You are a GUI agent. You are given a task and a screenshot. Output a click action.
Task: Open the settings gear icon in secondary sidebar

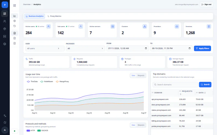[15, 21]
